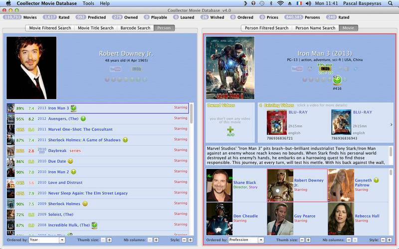Switch to Barcode Search tab
Screen dimensions: 399x249
coord(135,28)
